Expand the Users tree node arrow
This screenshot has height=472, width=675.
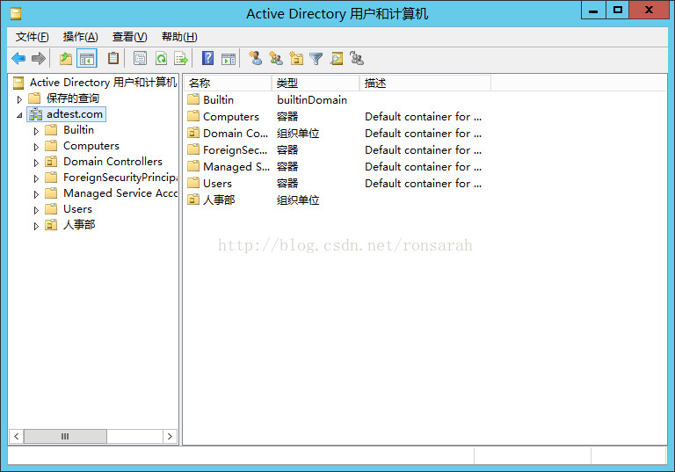(x=36, y=210)
